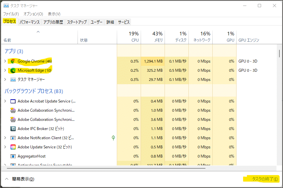Open the オプション(O) menu
Viewport: 283px width, 188px height.
click(x=33, y=14)
